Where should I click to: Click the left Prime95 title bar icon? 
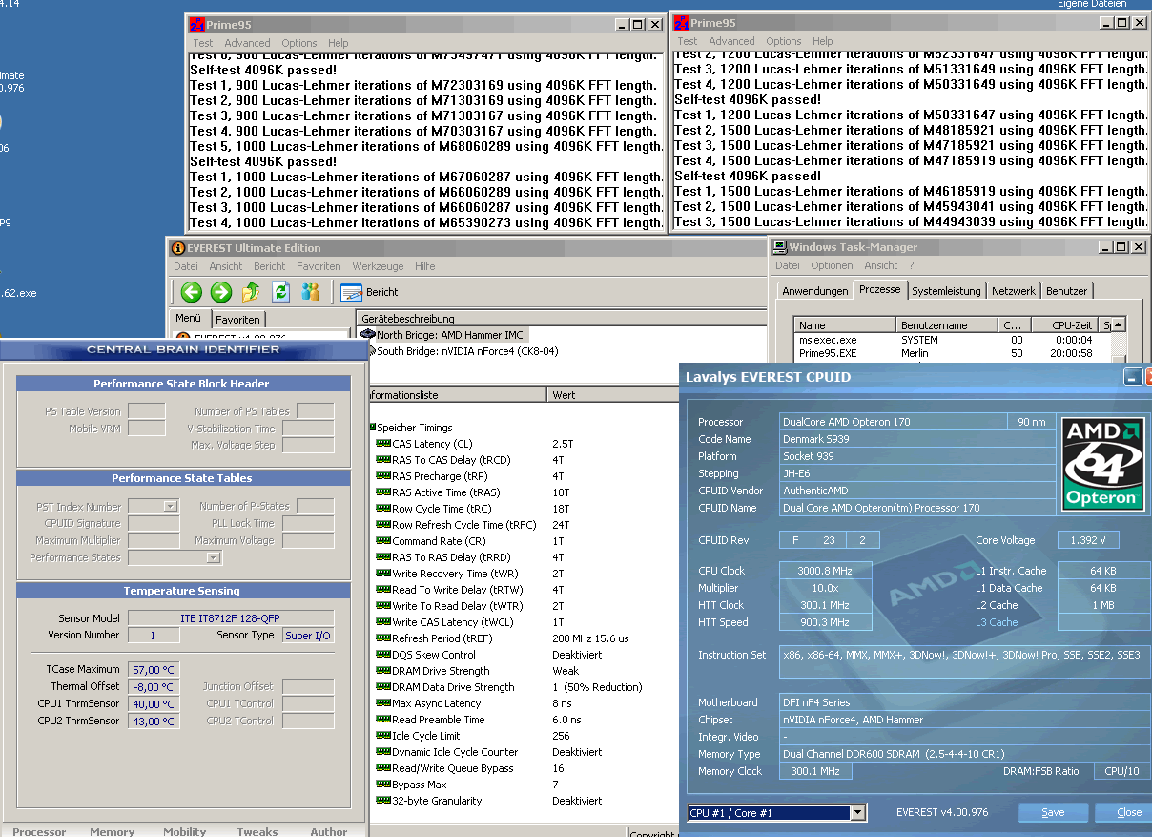198,25
